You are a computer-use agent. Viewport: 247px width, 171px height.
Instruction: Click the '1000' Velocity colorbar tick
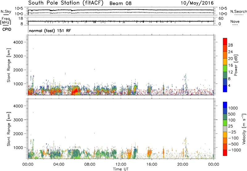[233, 108]
